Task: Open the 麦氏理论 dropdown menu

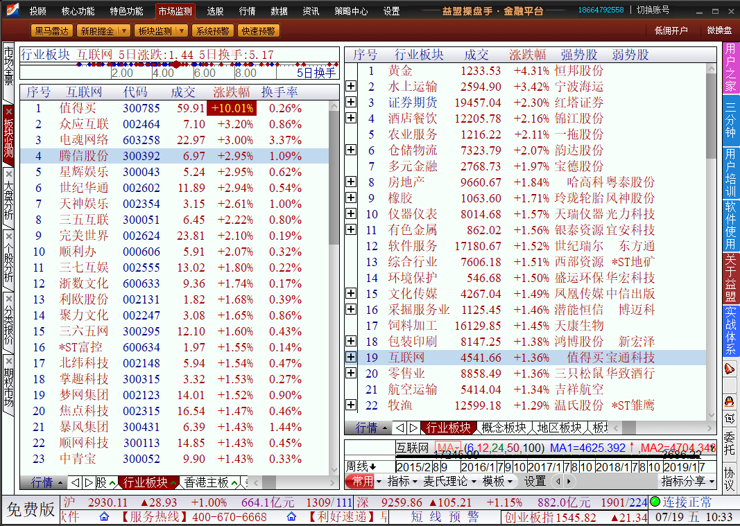Action: click(x=449, y=481)
